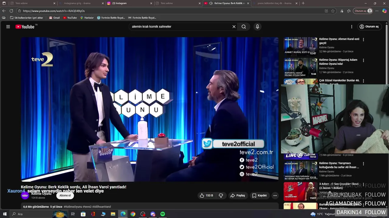
Task: Open 'Ahmet Kural esti geçti' video thumbnail
Action: click(x=301, y=47)
